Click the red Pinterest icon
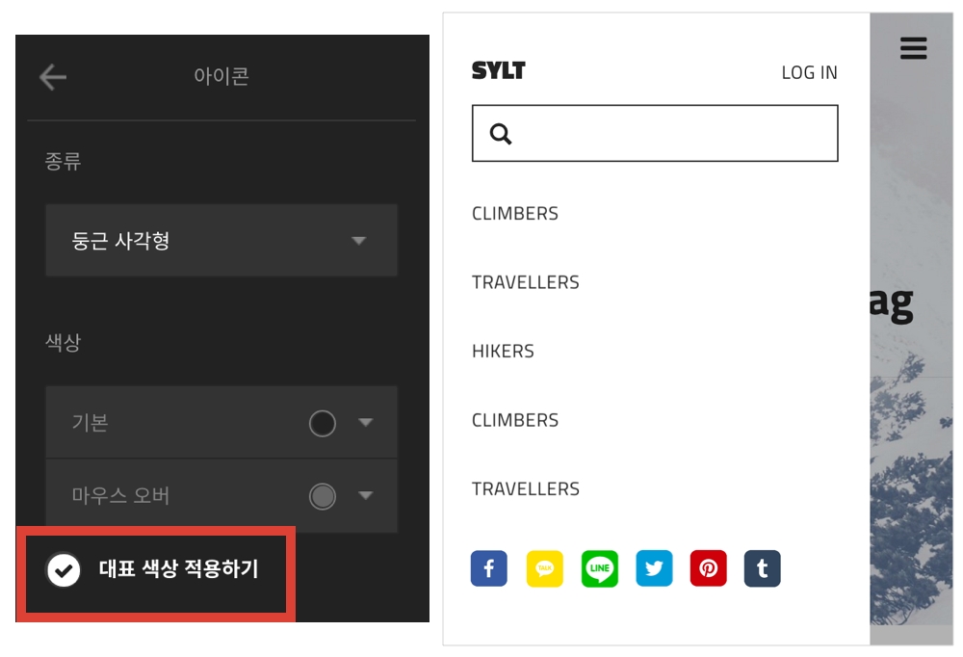 pyautogui.click(x=708, y=568)
